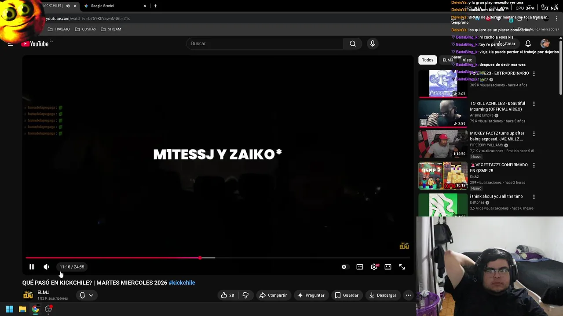Screen dimensions: 563x316
Task: Open VEGETTA777 QSMP video thumbnail
Action: [x=442, y=176]
